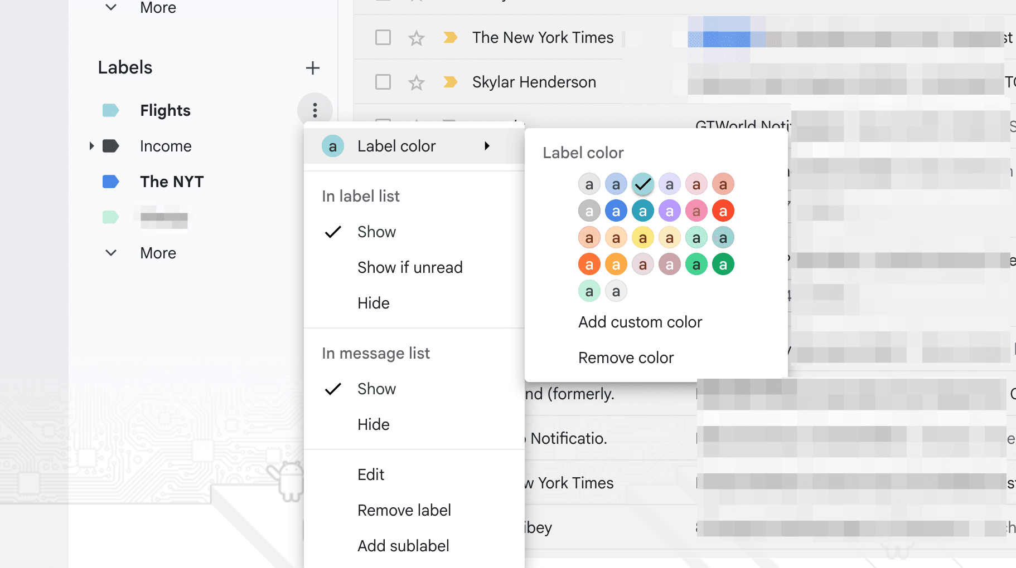Pick the bright red color swatch

(723, 210)
